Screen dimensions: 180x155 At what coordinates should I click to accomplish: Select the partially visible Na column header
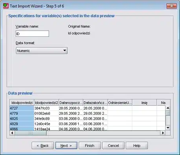click(x=163, y=103)
